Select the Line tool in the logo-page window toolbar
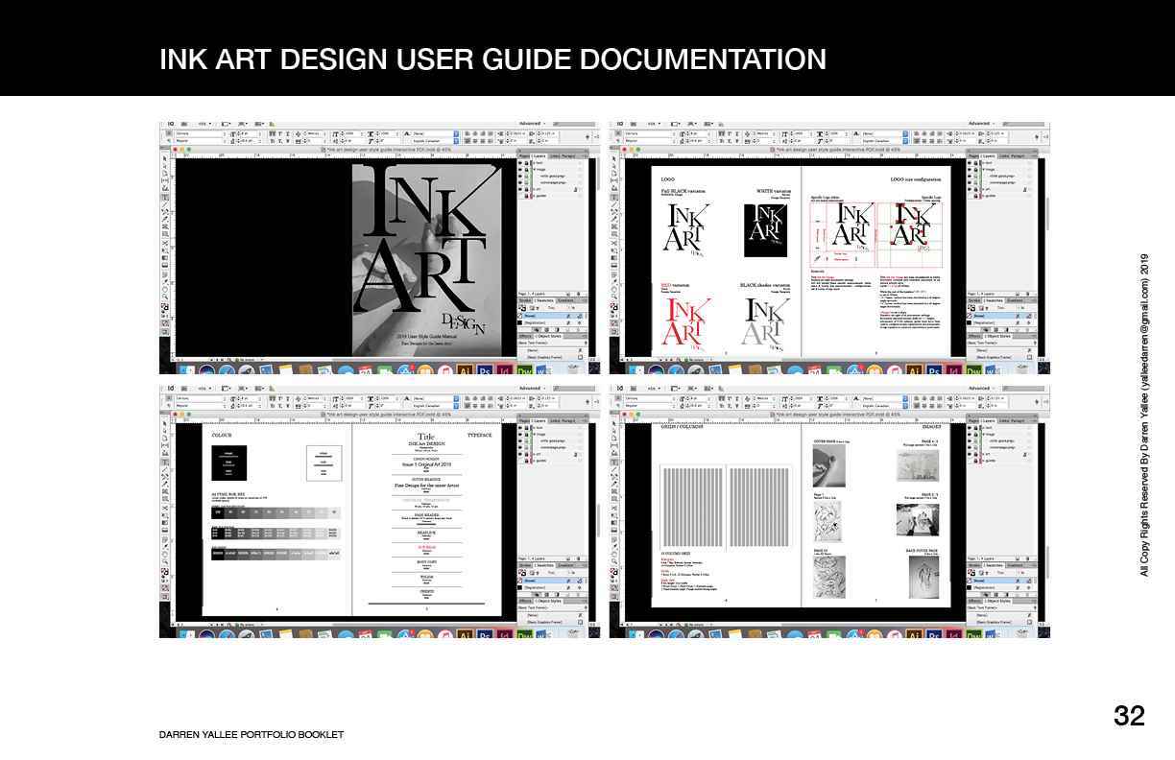 (x=614, y=204)
